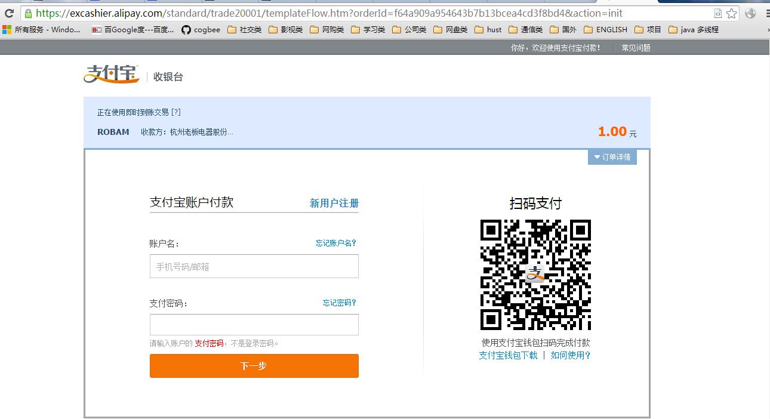The width and height of the screenshot is (770, 419).
Task: Click the 1.00 元 amount
Action: coord(617,132)
